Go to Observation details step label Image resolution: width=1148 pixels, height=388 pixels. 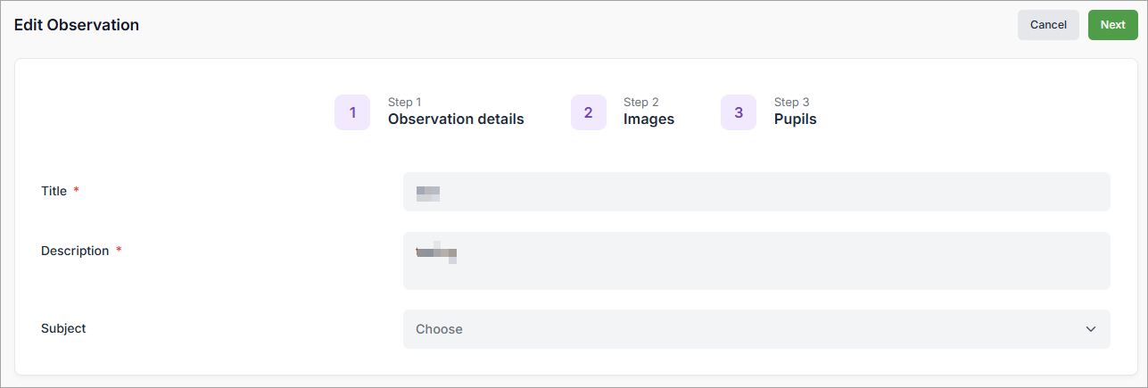pyautogui.click(x=456, y=120)
